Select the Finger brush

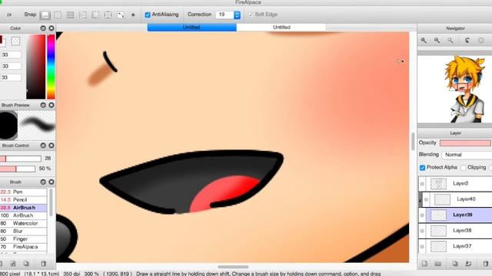coord(24,238)
